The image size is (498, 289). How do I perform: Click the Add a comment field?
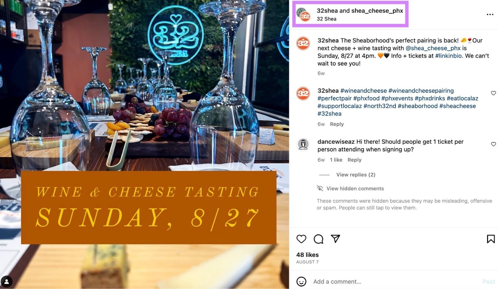(x=395, y=282)
